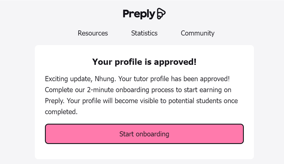Open the Resources menu item
Viewport: 284px width, 164px height.
(x=93, y=33)
